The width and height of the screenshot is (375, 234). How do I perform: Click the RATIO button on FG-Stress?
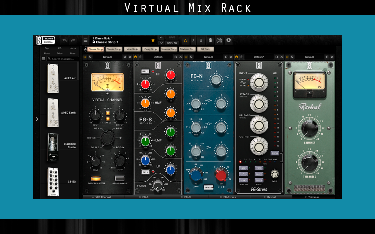pyautogui.click(x=275, y=153)
